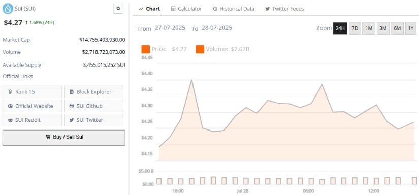Toggle the Price series orange swatch
The image size is (419, 195).
(146, 49)
